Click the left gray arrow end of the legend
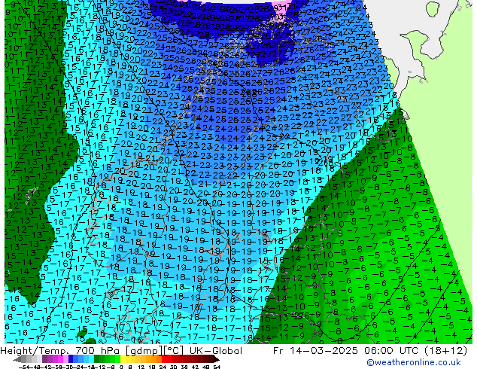Viewport: 477px width, 369px height. click(x=17, y=359)
